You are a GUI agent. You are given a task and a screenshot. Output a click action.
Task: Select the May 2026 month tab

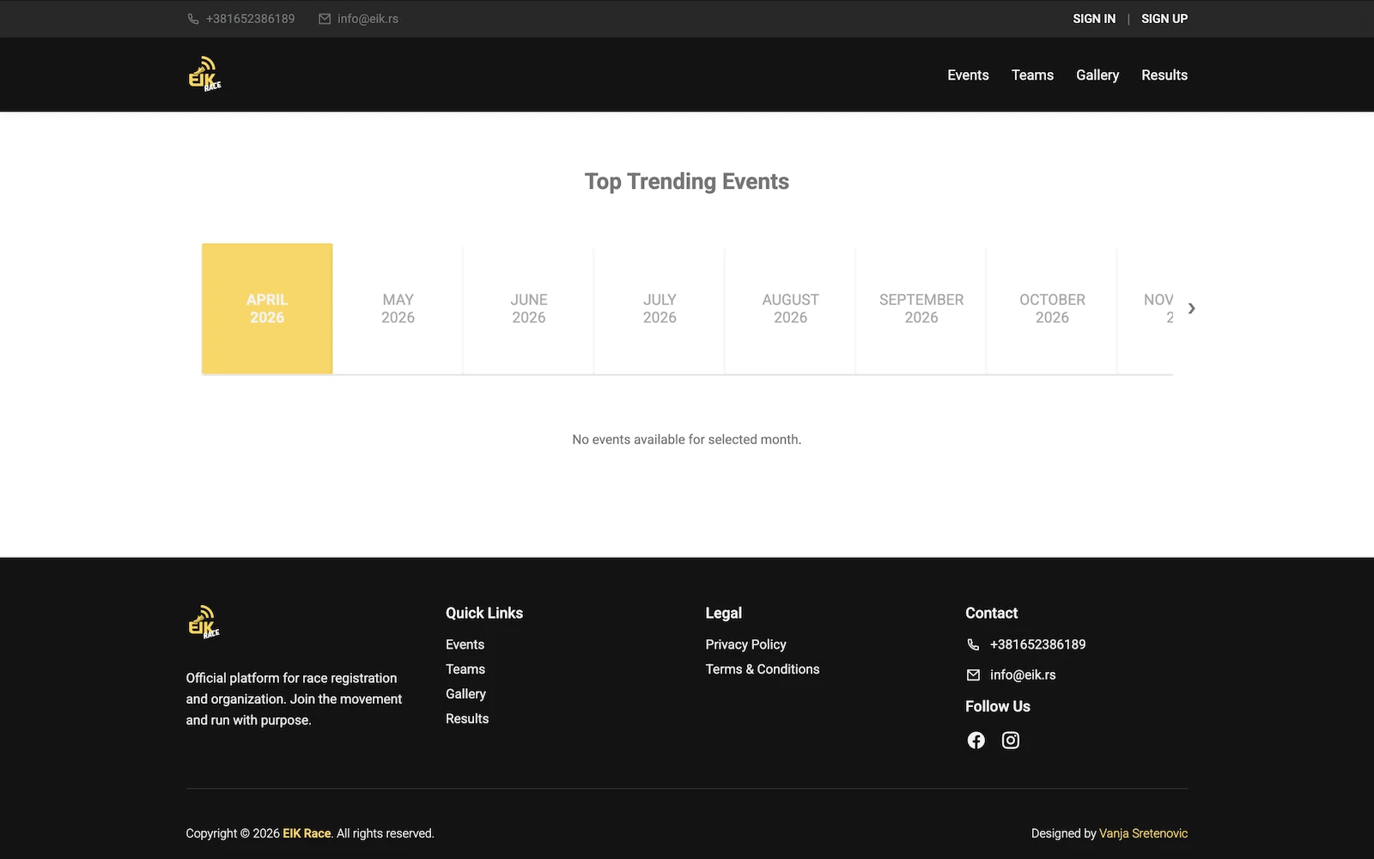click(398, 309)
